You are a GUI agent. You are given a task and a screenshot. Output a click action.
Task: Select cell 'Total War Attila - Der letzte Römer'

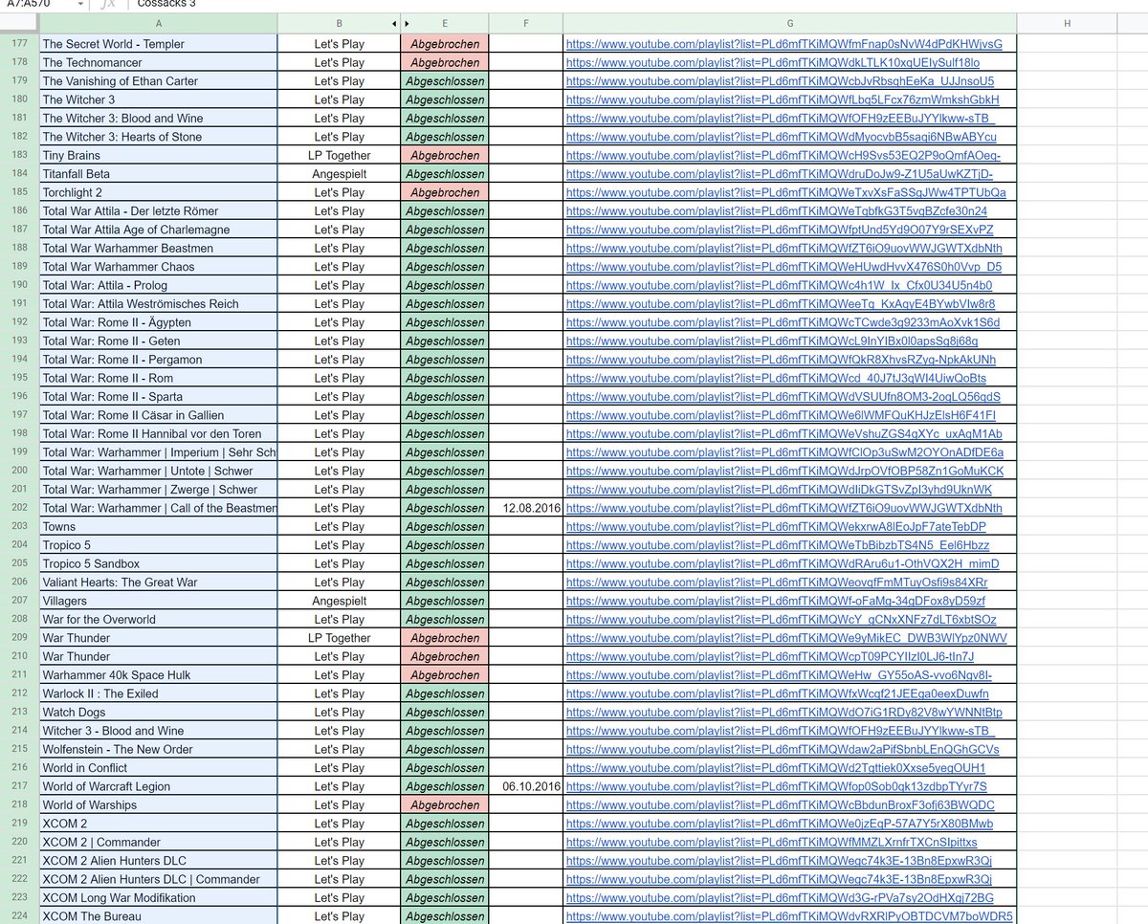(158, 210)
